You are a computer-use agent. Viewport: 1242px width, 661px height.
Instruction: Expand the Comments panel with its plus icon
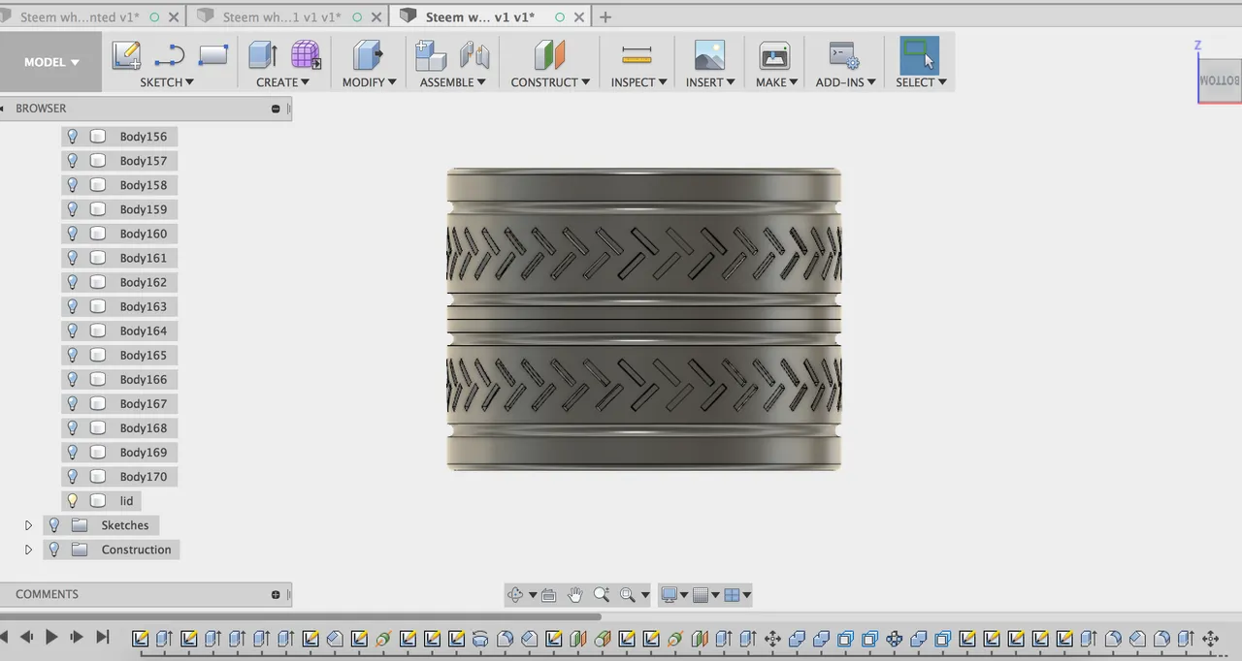tap(276, 594)
